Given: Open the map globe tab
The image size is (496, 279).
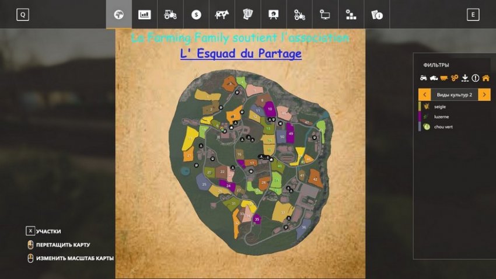Looking at the screenshot, I should (x=118, y=15).
